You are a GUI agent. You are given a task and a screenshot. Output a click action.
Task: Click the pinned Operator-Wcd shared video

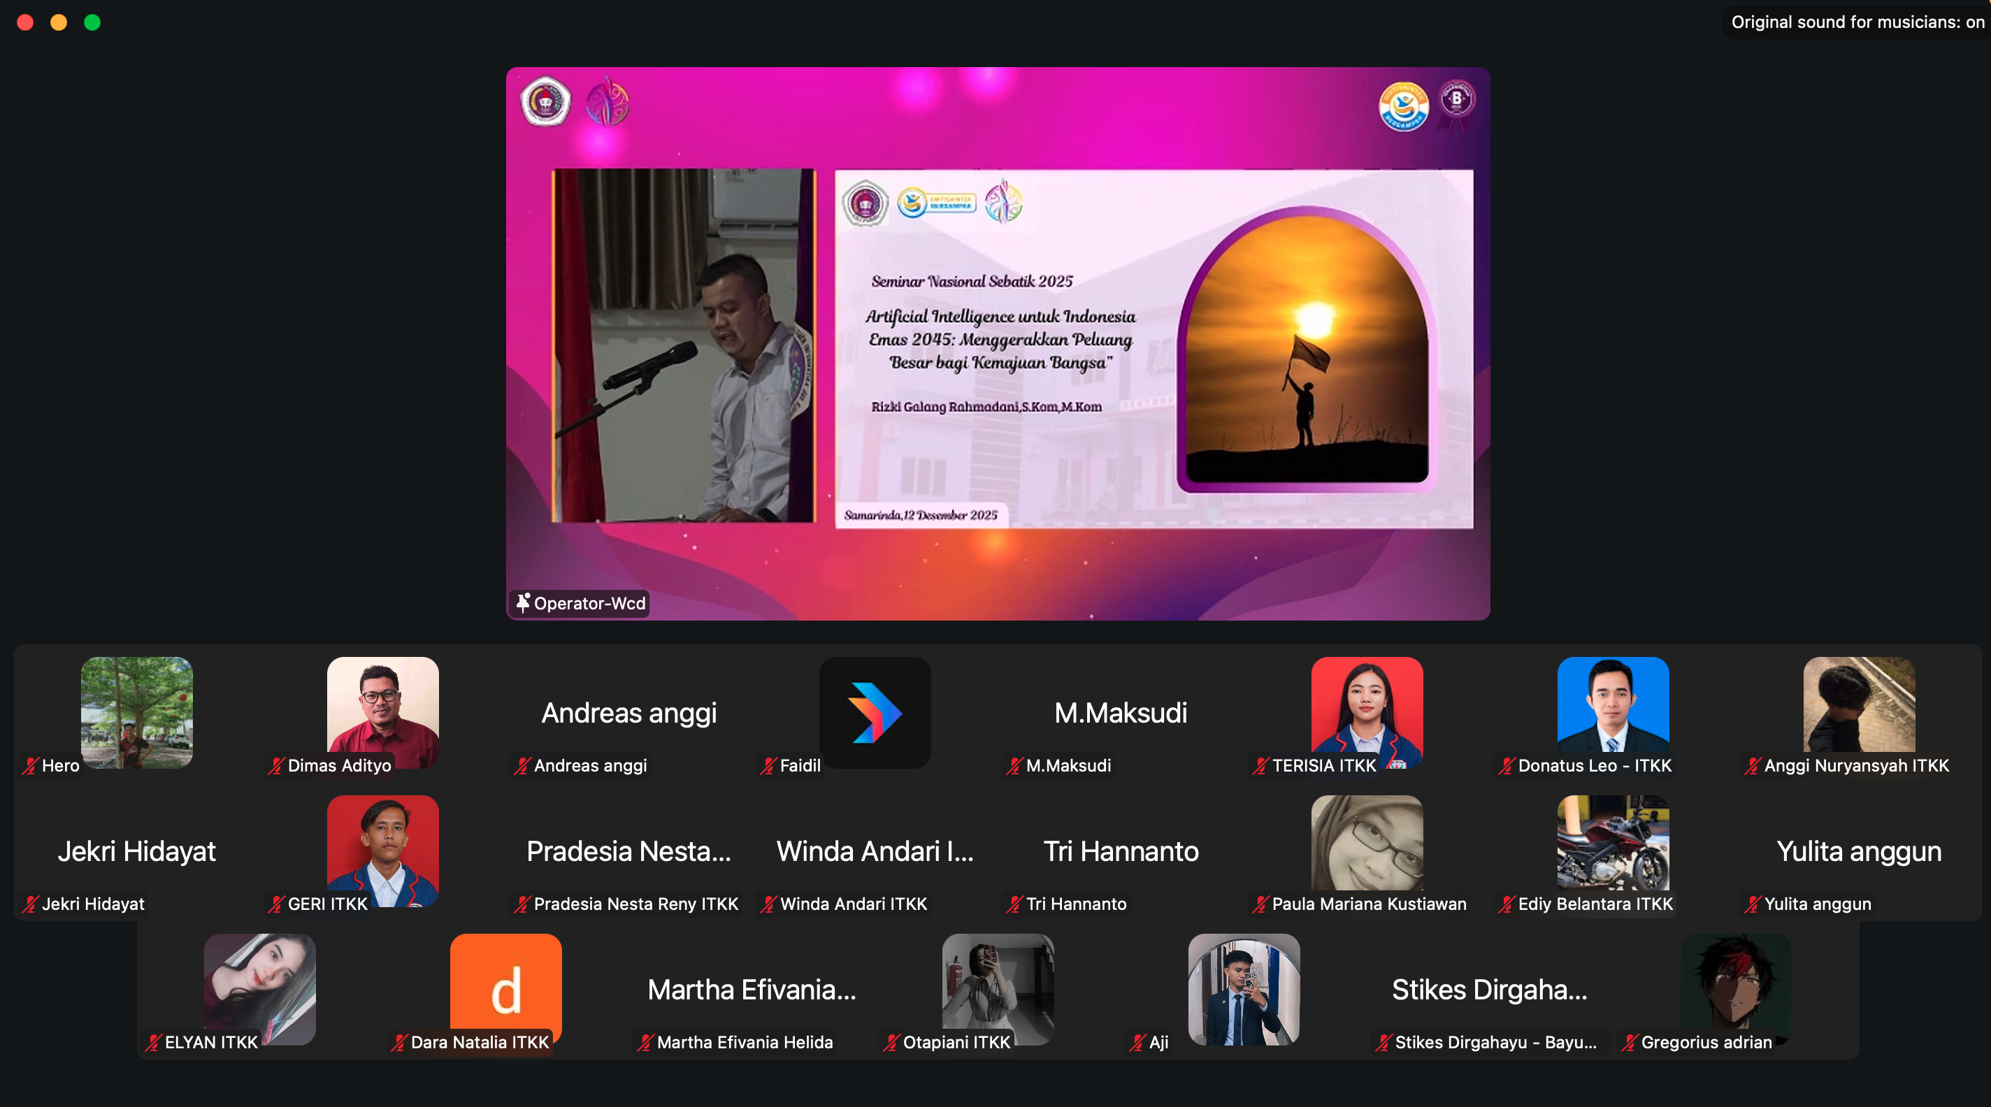997,343
